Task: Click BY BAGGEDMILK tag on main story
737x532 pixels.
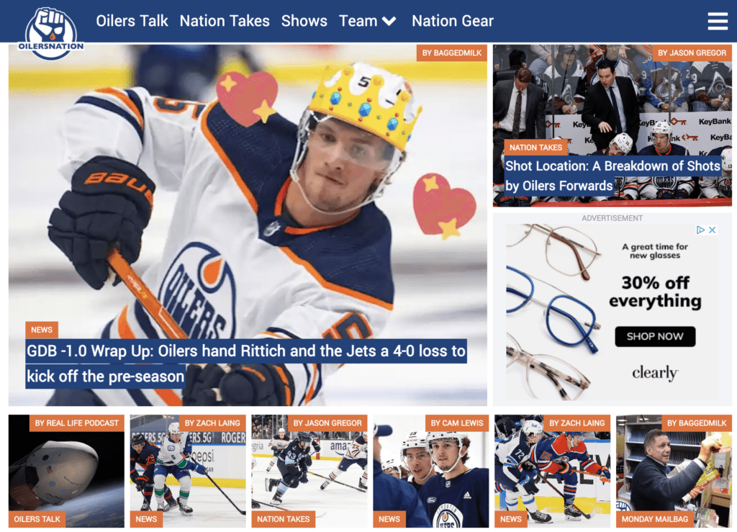Action: point(452,53)
